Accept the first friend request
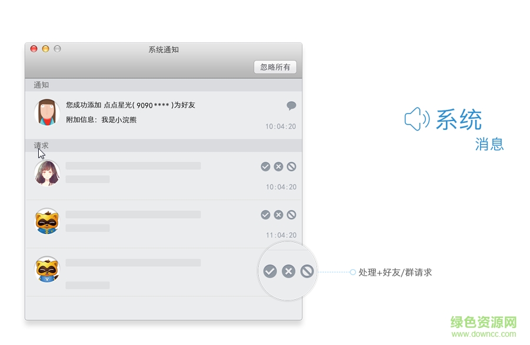530x345 pixels. pos(266,166)
